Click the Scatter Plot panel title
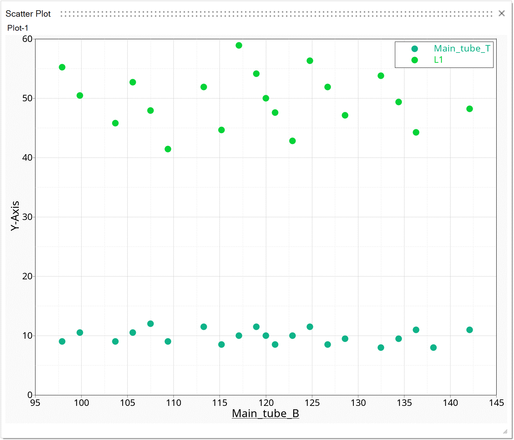The image size is (514, 440). pos(28,14)
